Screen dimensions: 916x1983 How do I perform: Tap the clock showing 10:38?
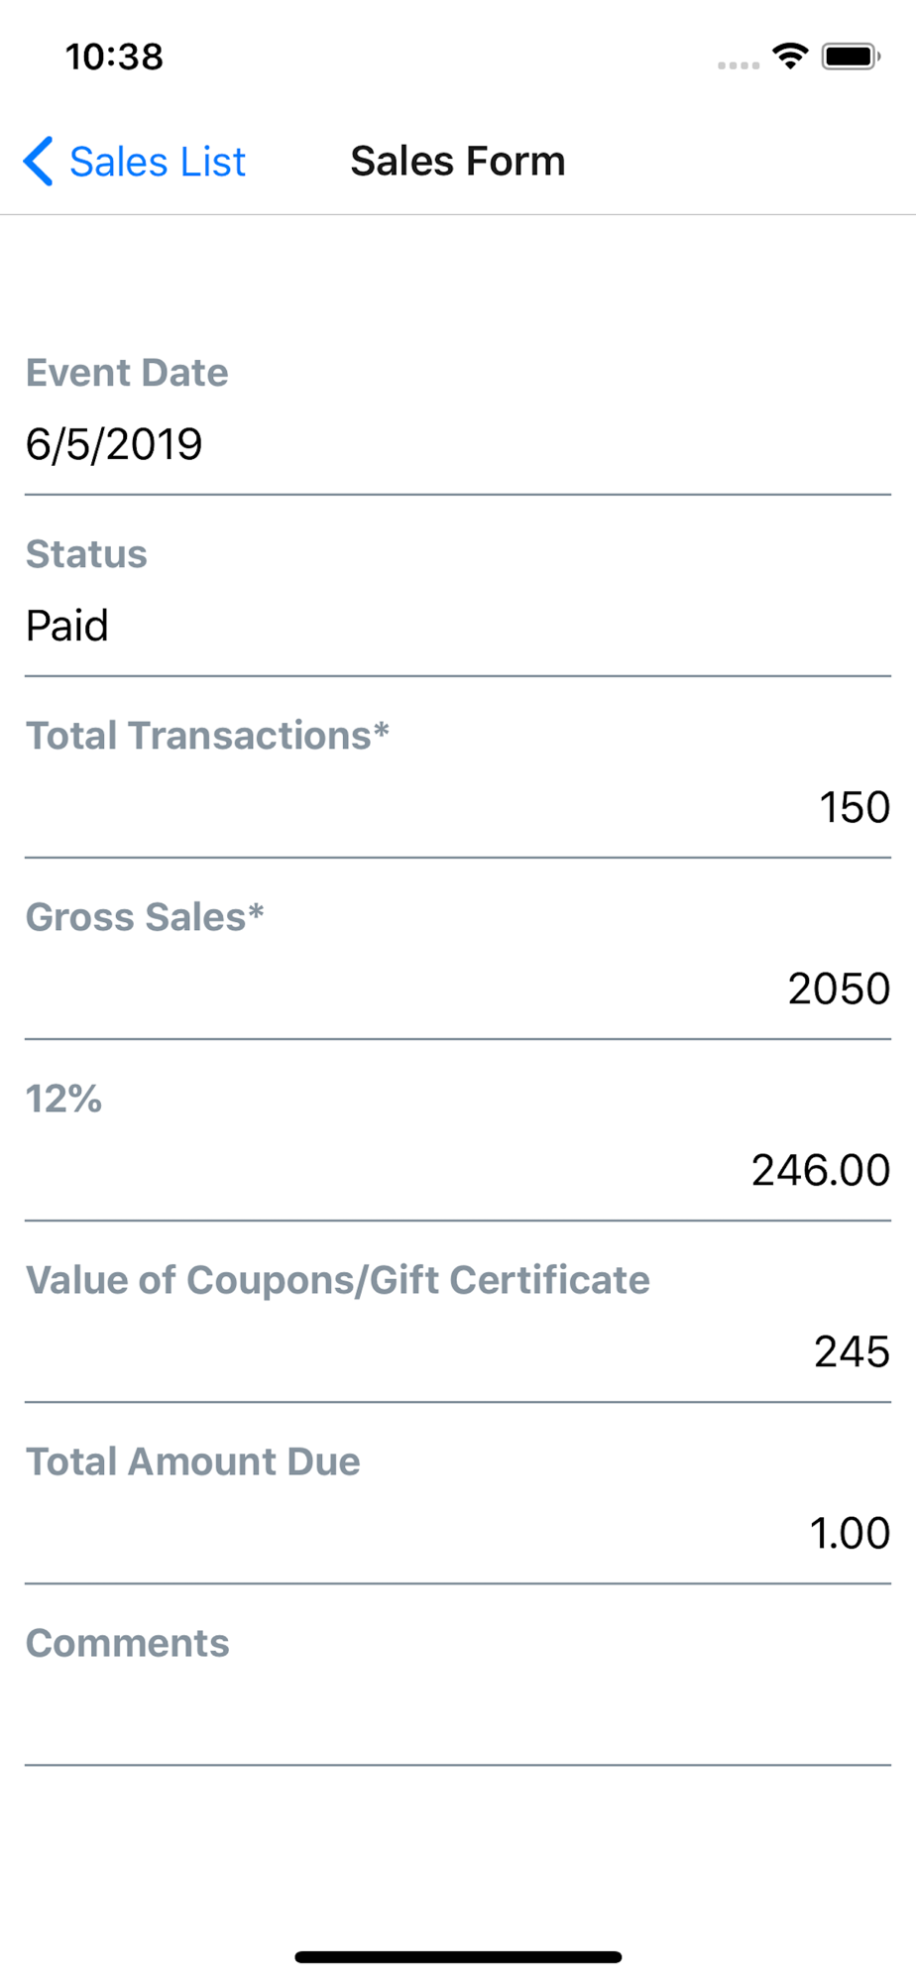click(114, 57)
